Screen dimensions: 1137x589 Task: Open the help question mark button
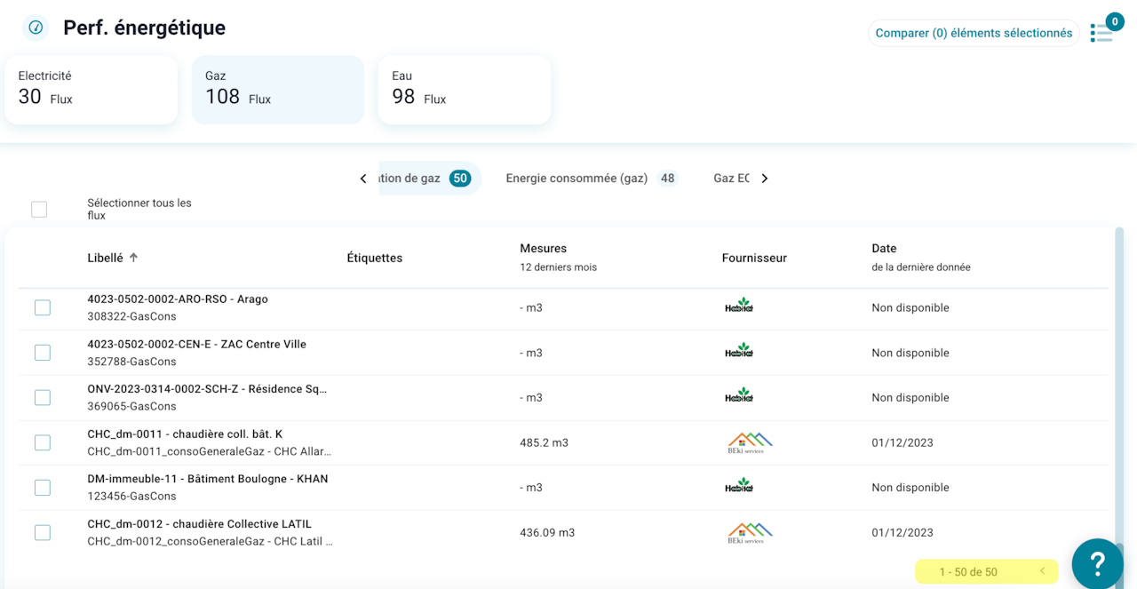[x=1097, y=562]
